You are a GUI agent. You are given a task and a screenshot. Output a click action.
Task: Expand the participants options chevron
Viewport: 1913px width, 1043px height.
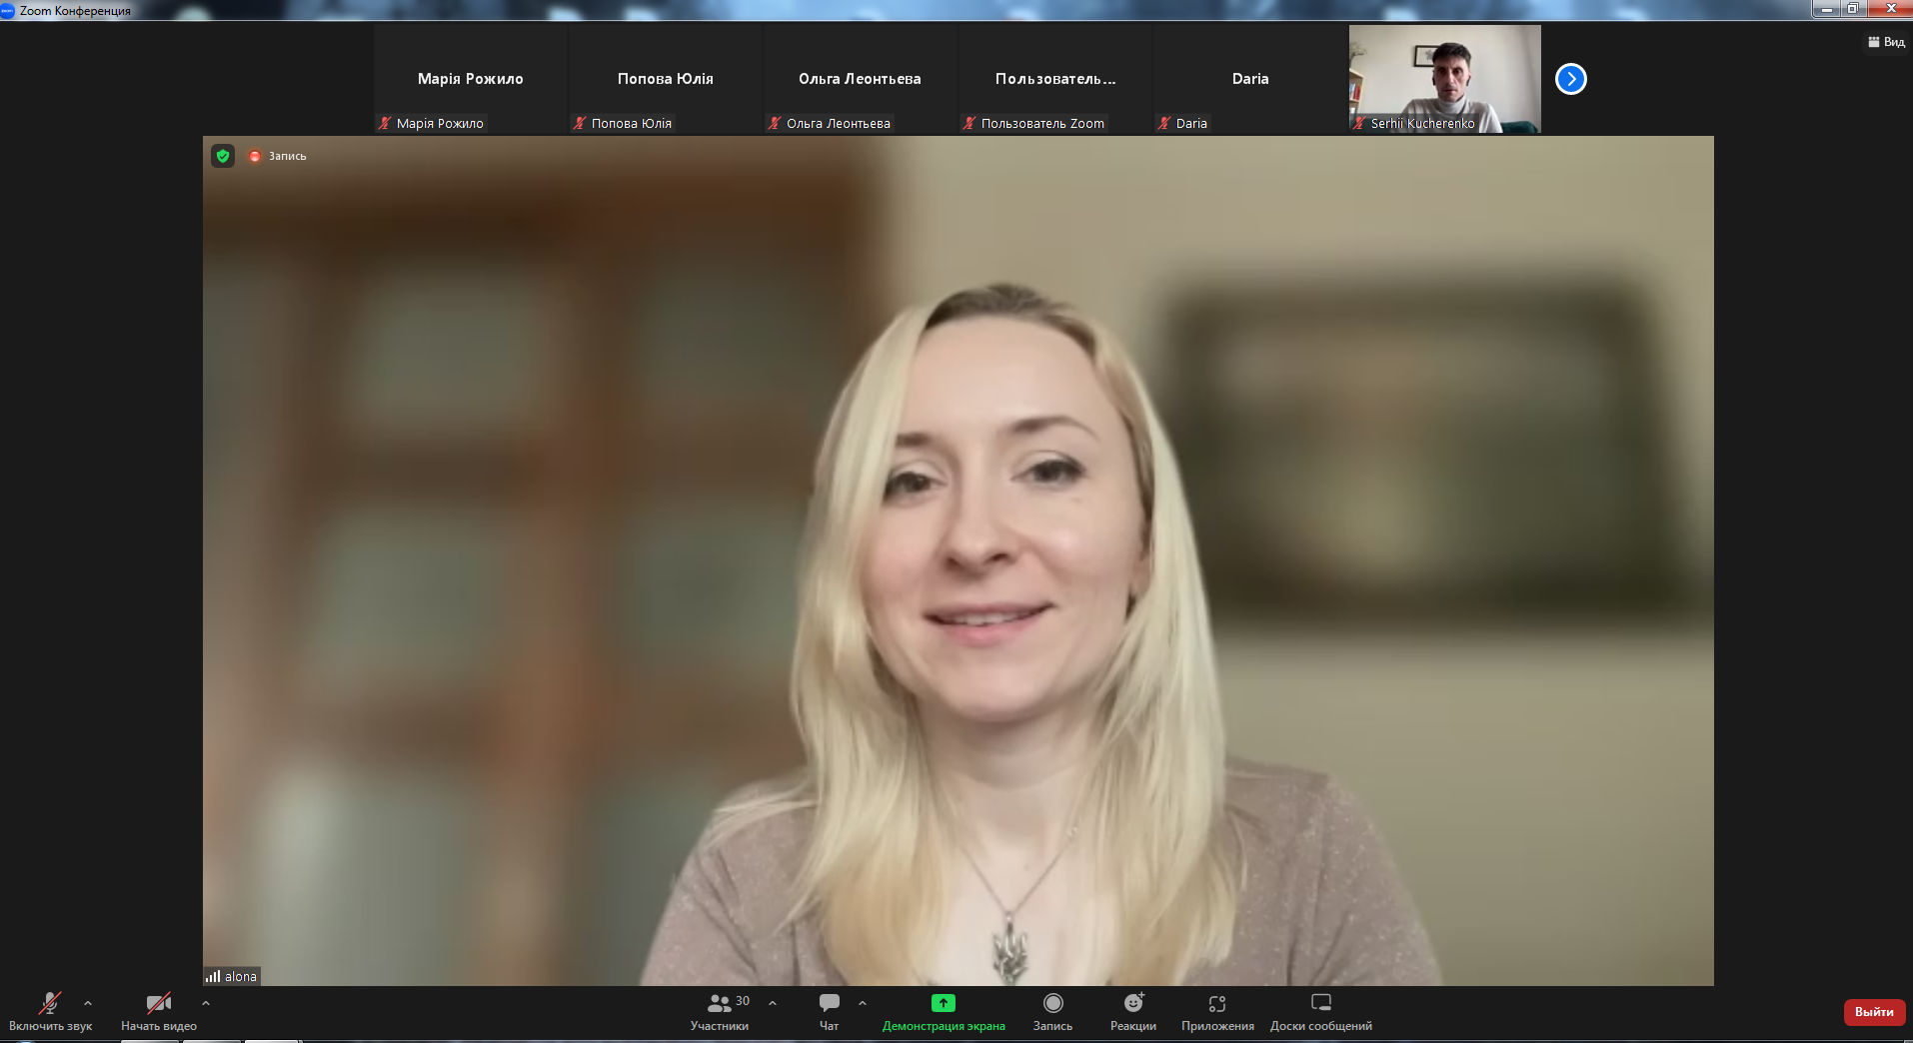point(773,1003)
